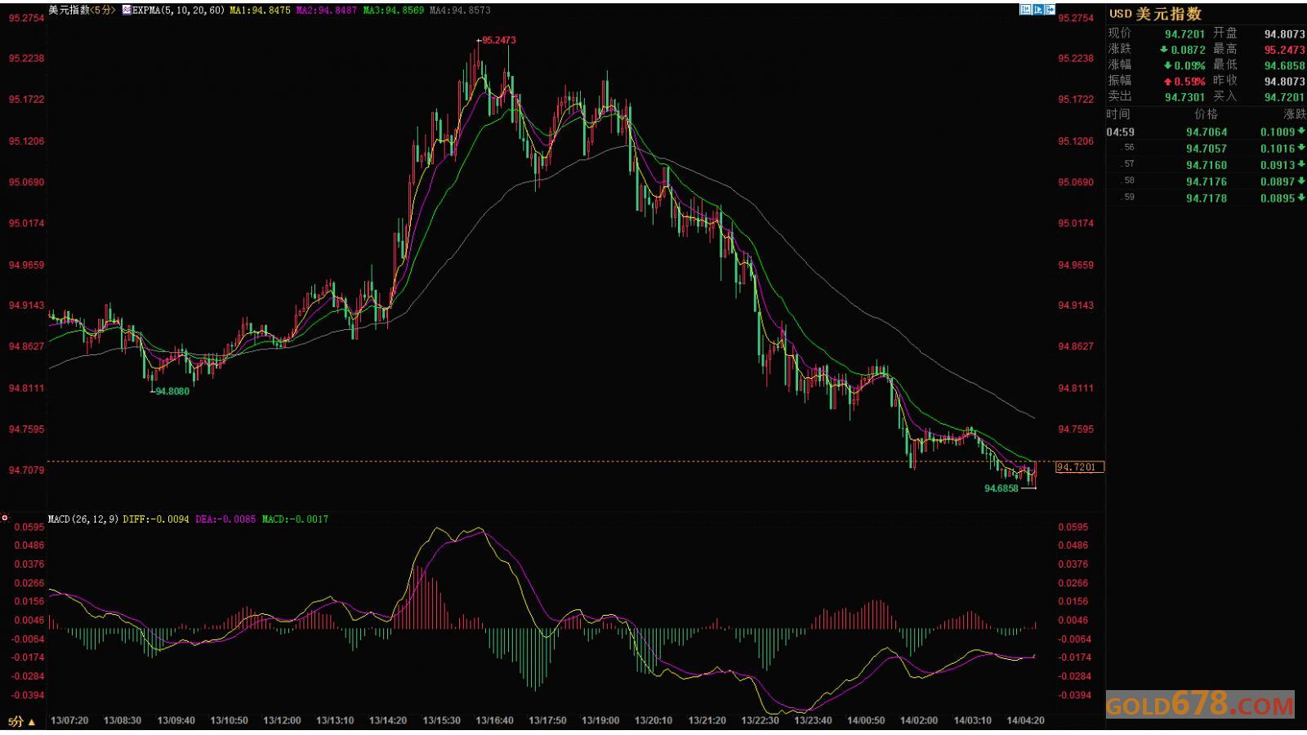Click the 14/00:50 time axis label
Viewport: 1307px width, 735px height.
click(x=866, y=721)
